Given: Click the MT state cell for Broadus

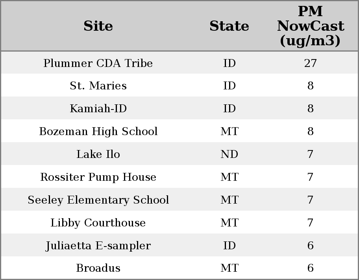Looking at the screenshot, I should pos(229,268).
